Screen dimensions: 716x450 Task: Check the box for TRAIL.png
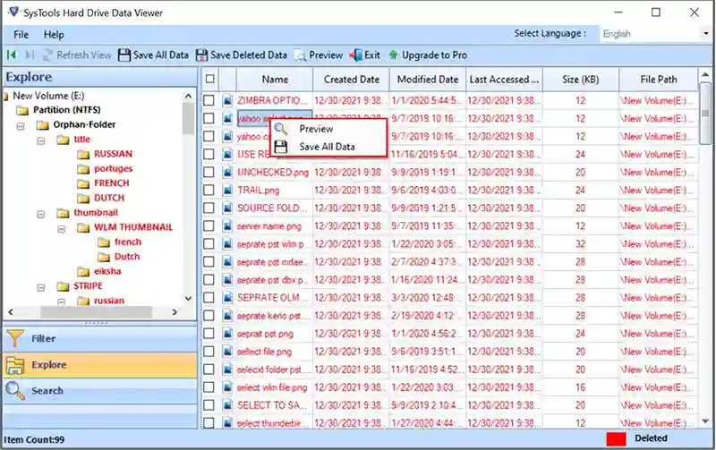209,190
